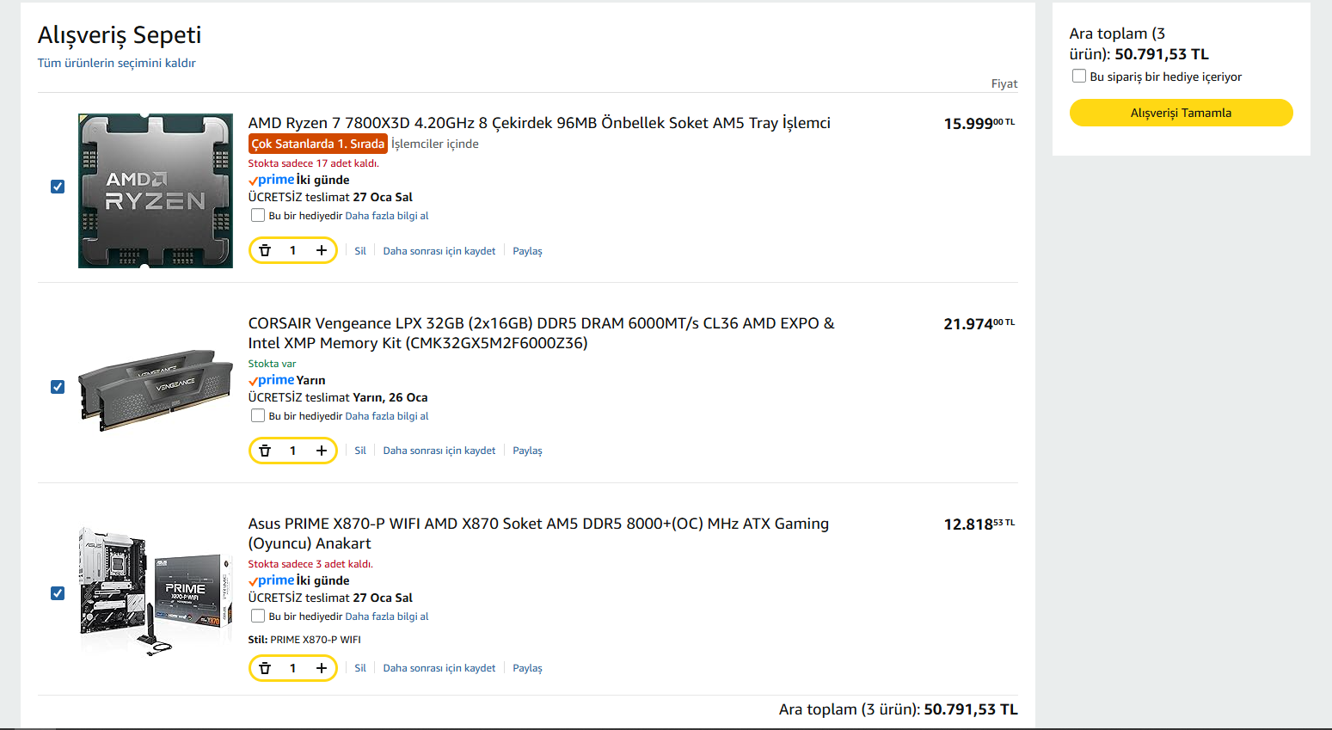Increase quantity of AMD Ryzen 7 7800X3D
The height and width of the screenshot is (730, 1332).
click(322, 250)
